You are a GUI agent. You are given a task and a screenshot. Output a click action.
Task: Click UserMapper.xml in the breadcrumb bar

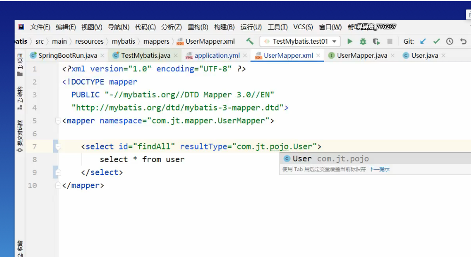tap(206, 41)
